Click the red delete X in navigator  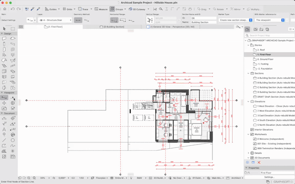coord(259,162)
